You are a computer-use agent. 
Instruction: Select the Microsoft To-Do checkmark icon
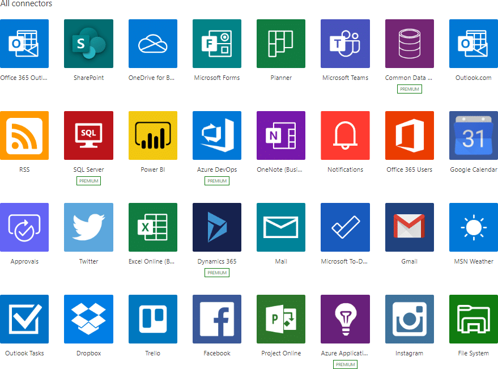click(345, 227)
